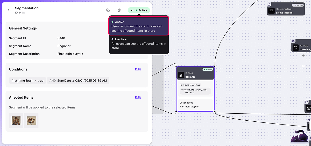The image size is (311, 146).
Task: Click the Beginner node segment icon
Action: pyautogui.click(x=181, y=75)
